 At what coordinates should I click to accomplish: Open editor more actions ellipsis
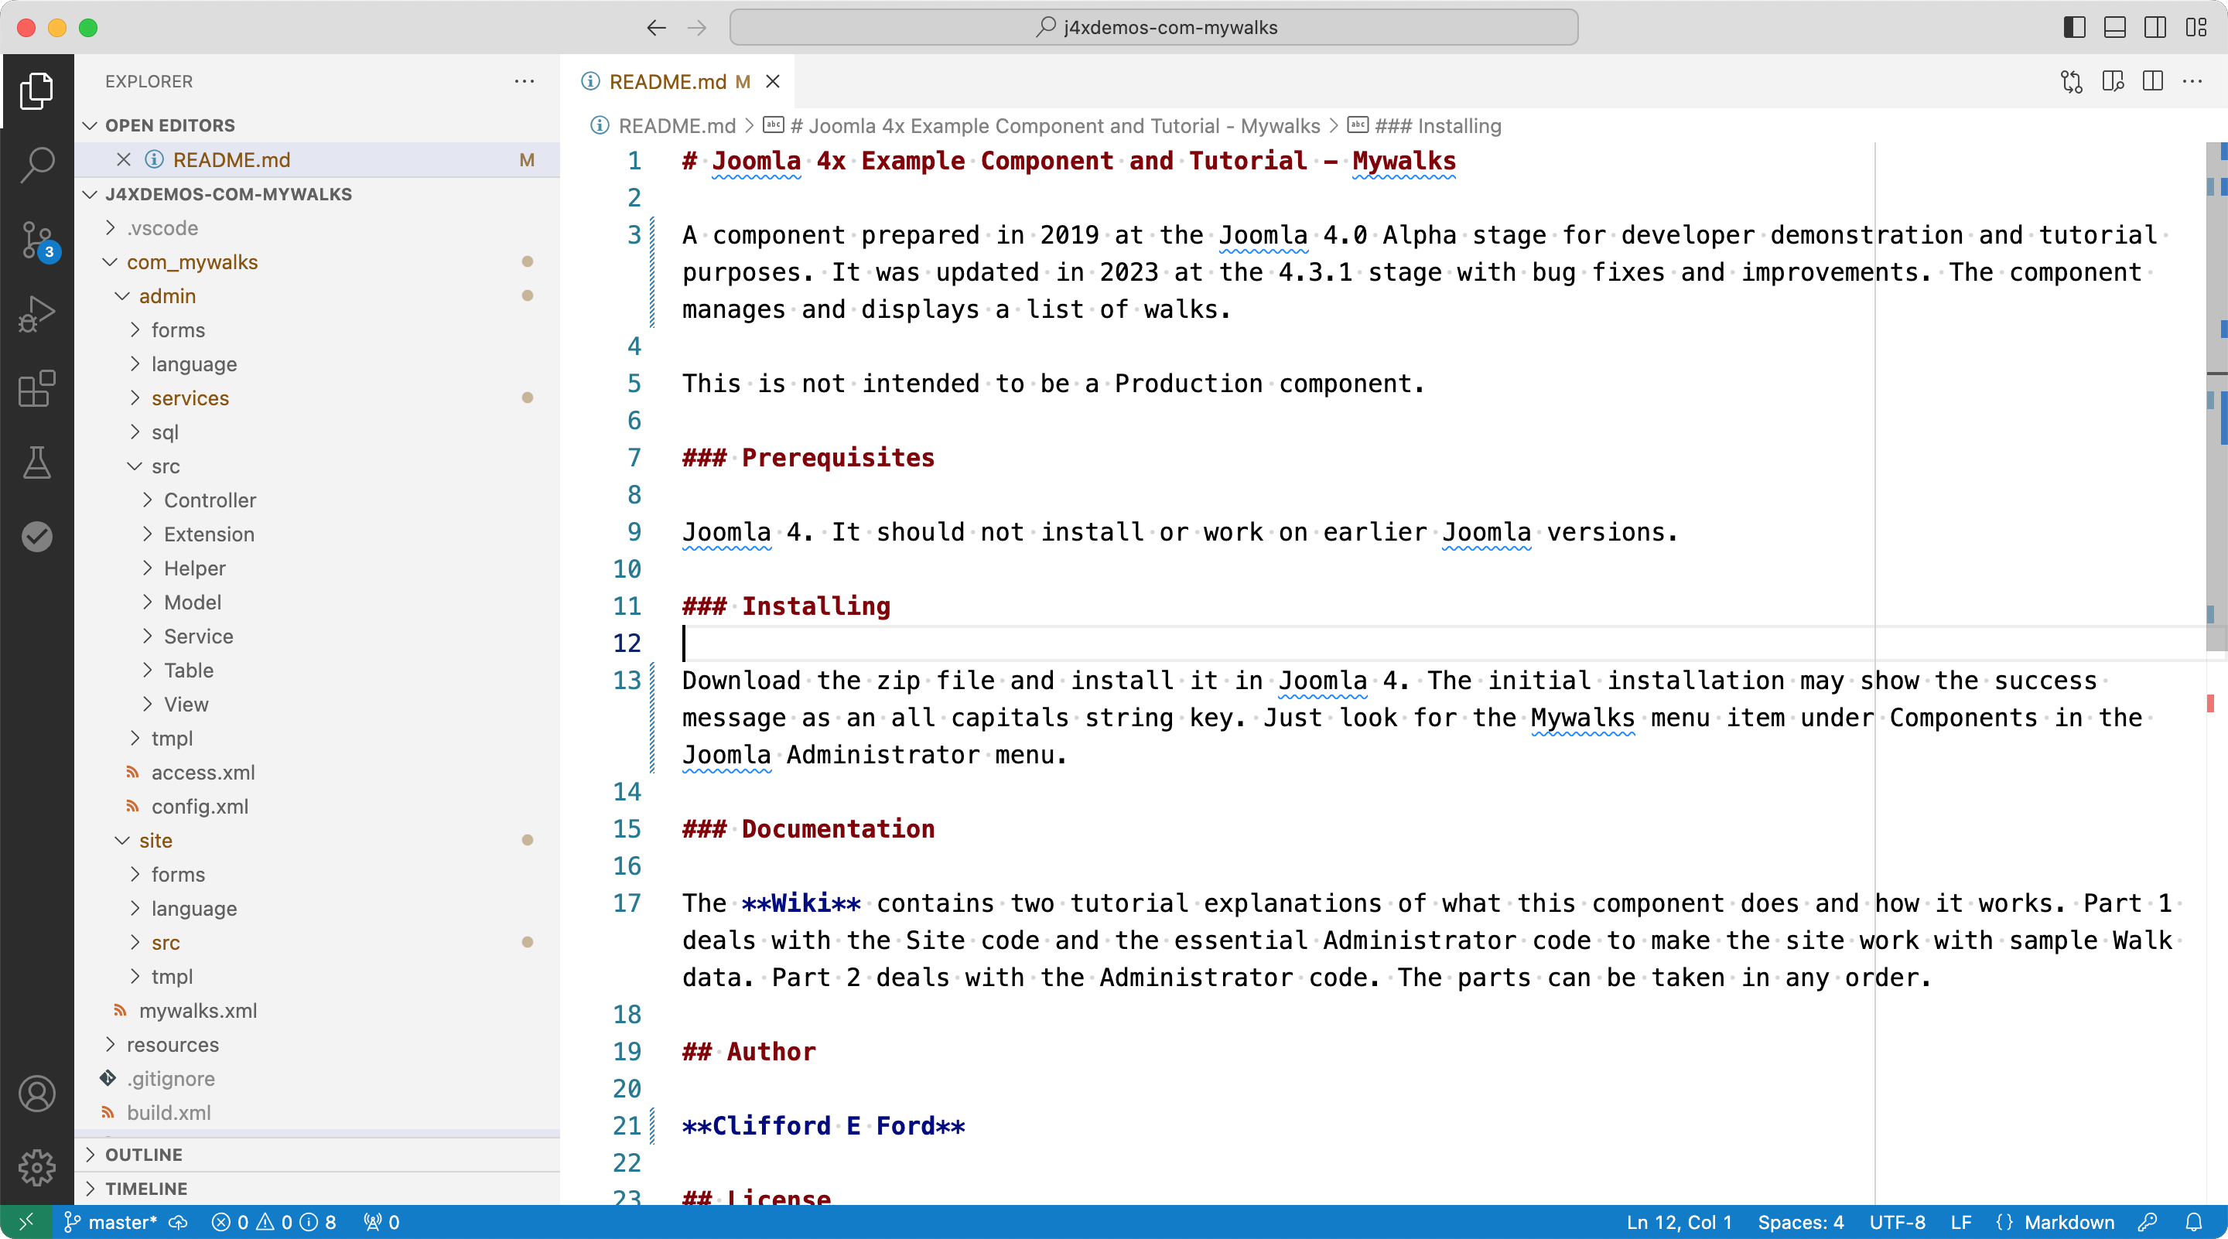click(2192, 81)
